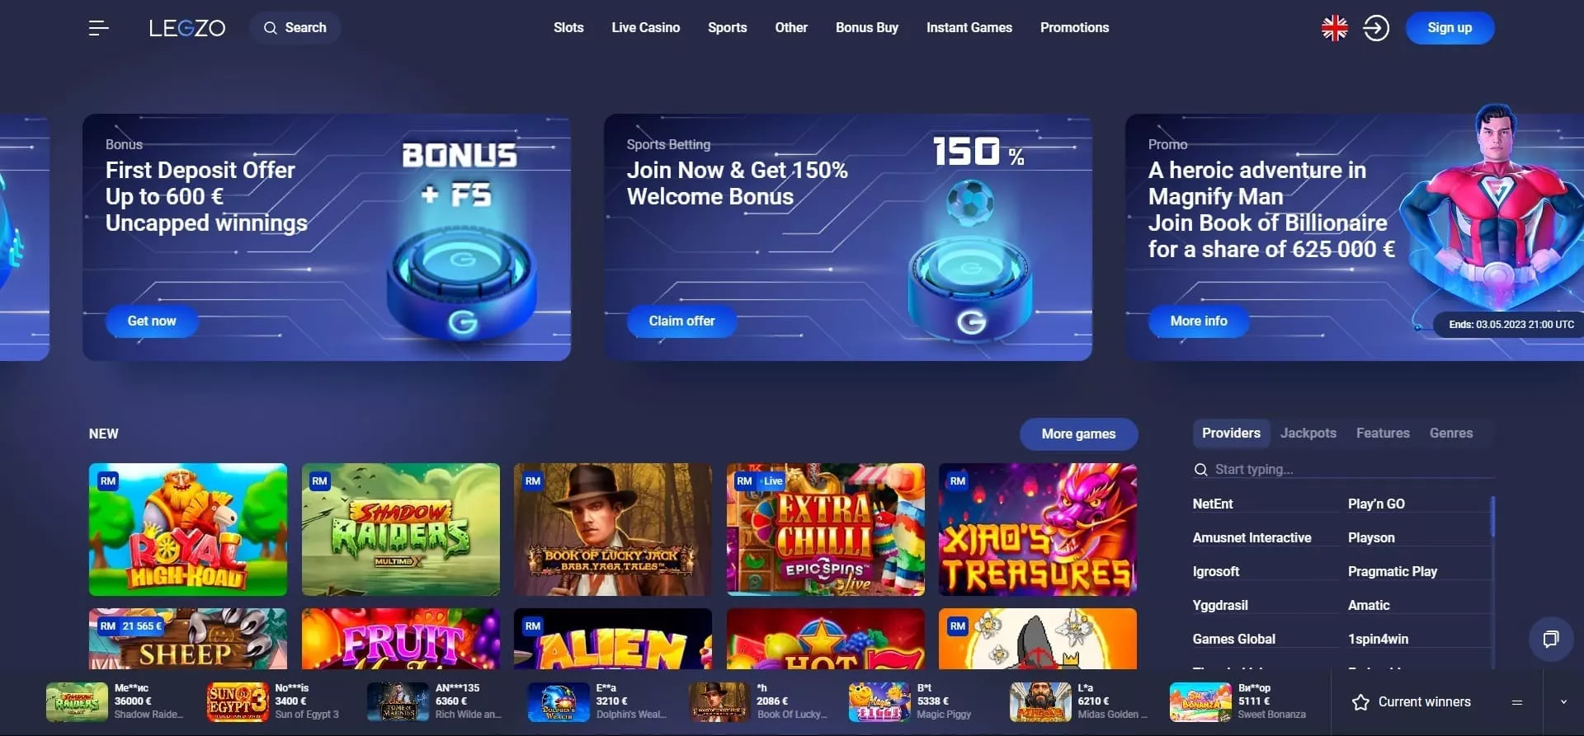Open the Other navigation menu

(x=790, y=27)
